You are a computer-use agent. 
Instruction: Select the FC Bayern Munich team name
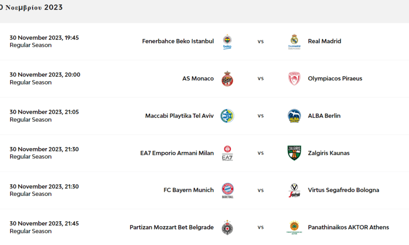coord(188,191)
